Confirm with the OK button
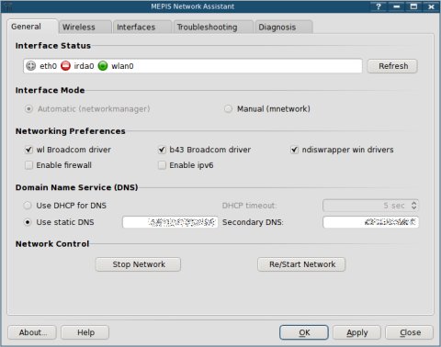 [304, 332]
